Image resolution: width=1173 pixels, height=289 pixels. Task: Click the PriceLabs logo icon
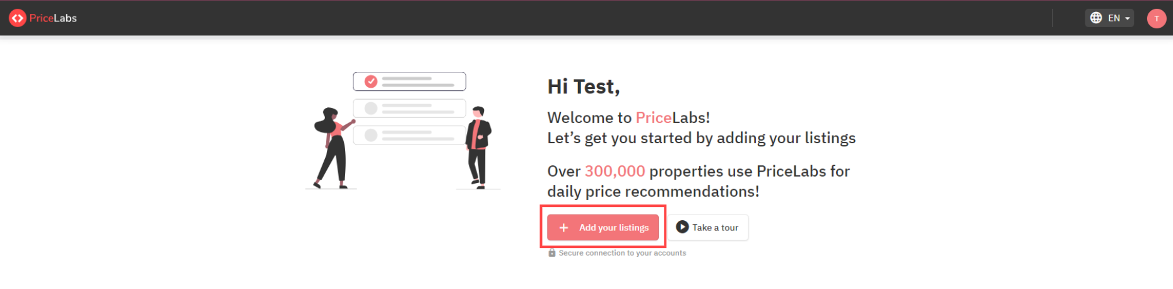coord(18,18)
